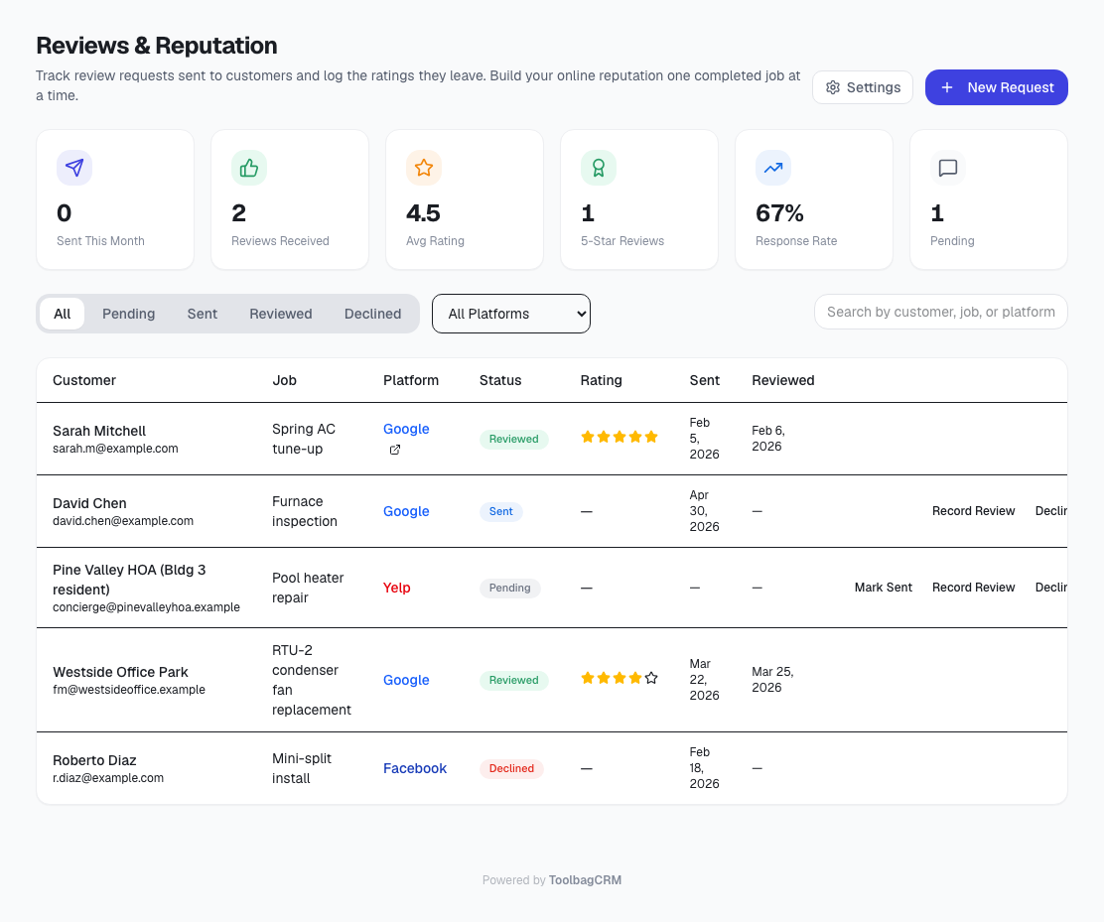Viewport: 1104px width, 922px height.
Task: Click the trending arrow Response Rate icon
Action: click(x=773, y=168)
